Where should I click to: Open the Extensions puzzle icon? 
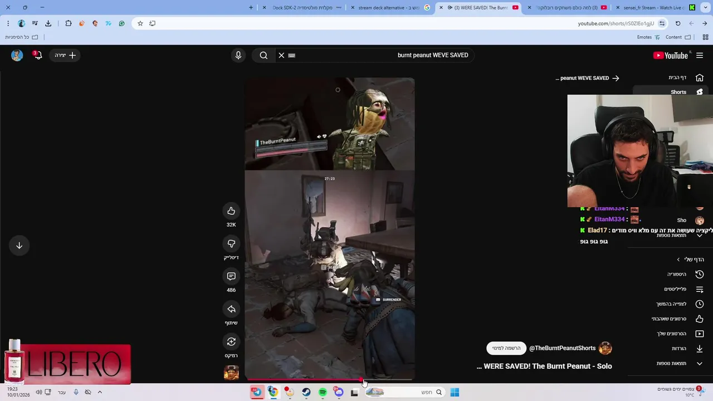pyautogui.click(x=69, y=23)
